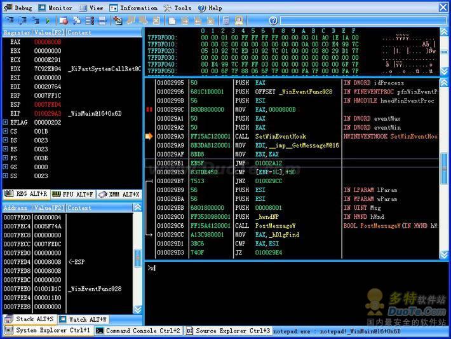The image size is (451, 339).
Task: Switch to the REG ALT+R tab
Action: click(26, 194)
